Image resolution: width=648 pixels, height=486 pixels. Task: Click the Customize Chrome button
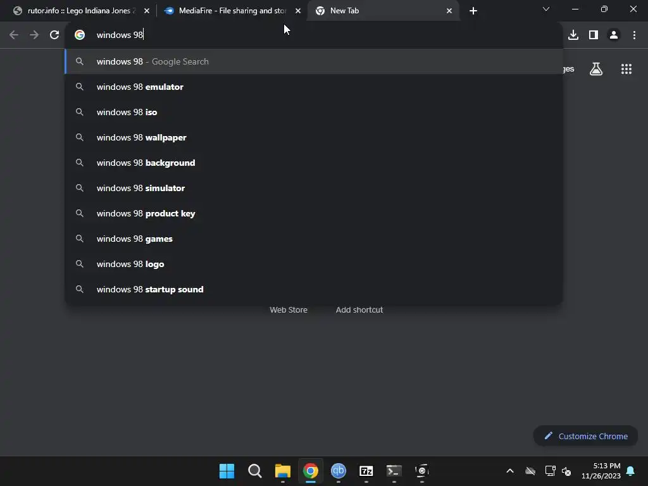(x=585, y=436)
